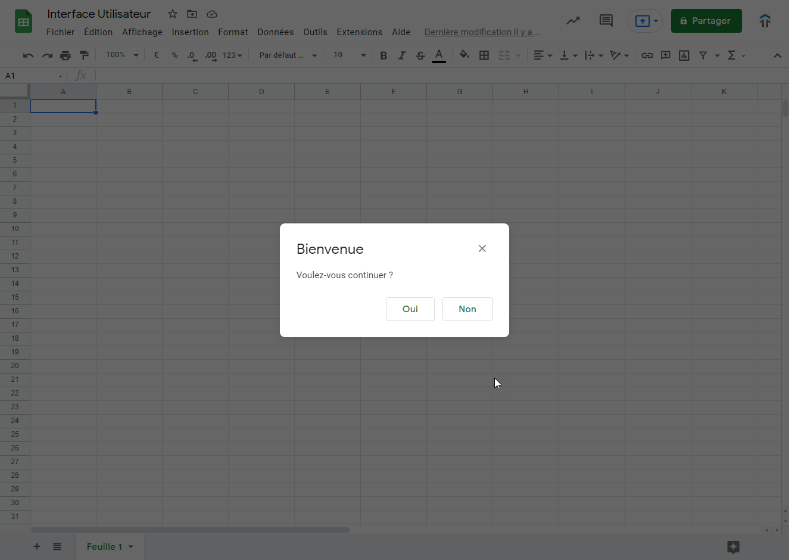Click the present to meeting button
The height and width of the screenshot is (560, 789).
click(645, 21)
